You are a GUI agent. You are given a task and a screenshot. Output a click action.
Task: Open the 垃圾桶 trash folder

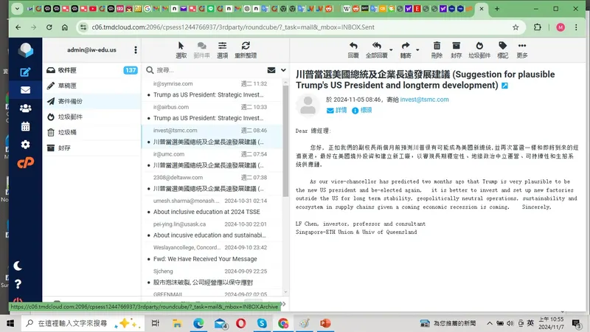(x=91, y=132)
